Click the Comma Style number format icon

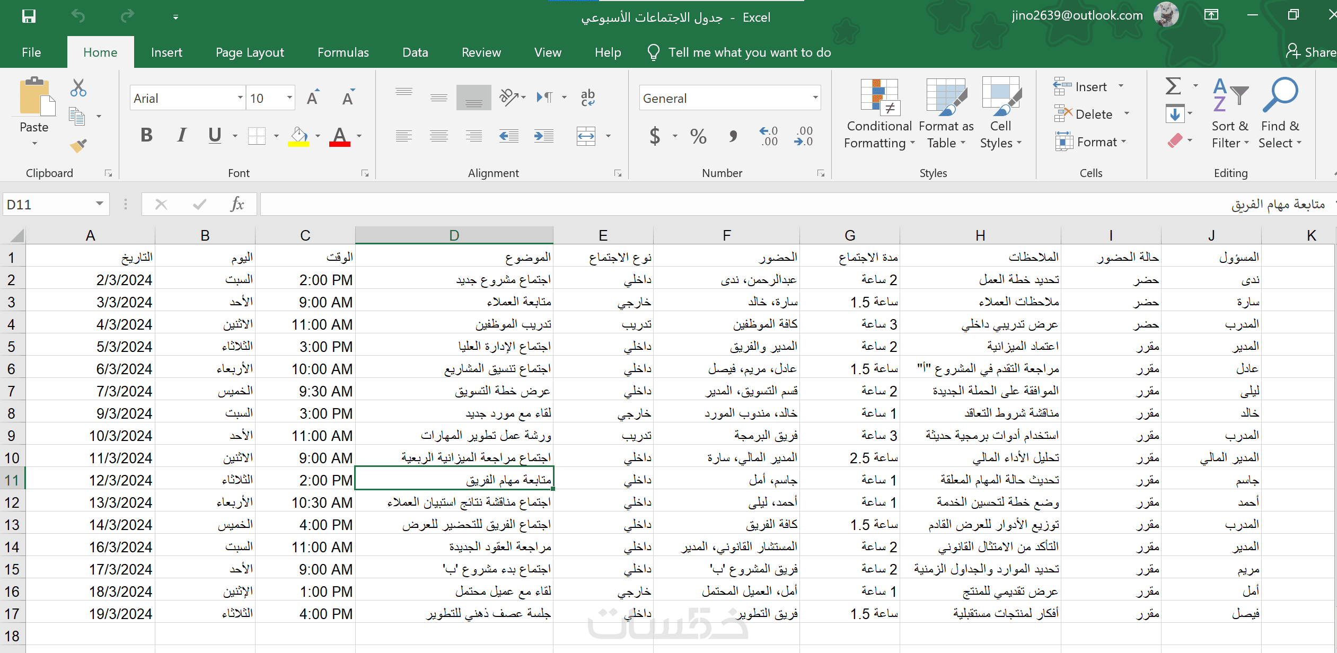[x=733, y=136]
